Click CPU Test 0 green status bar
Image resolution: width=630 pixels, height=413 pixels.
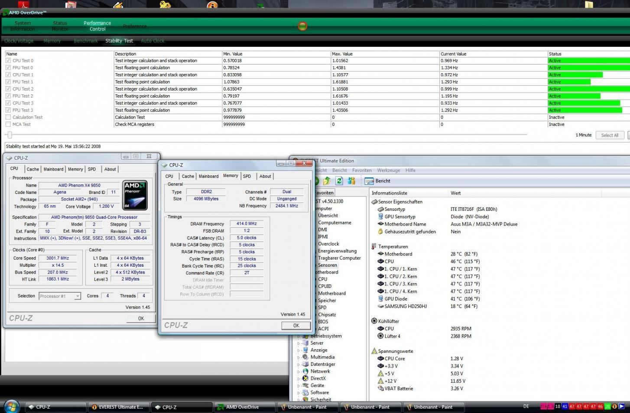tap(589, 61)
